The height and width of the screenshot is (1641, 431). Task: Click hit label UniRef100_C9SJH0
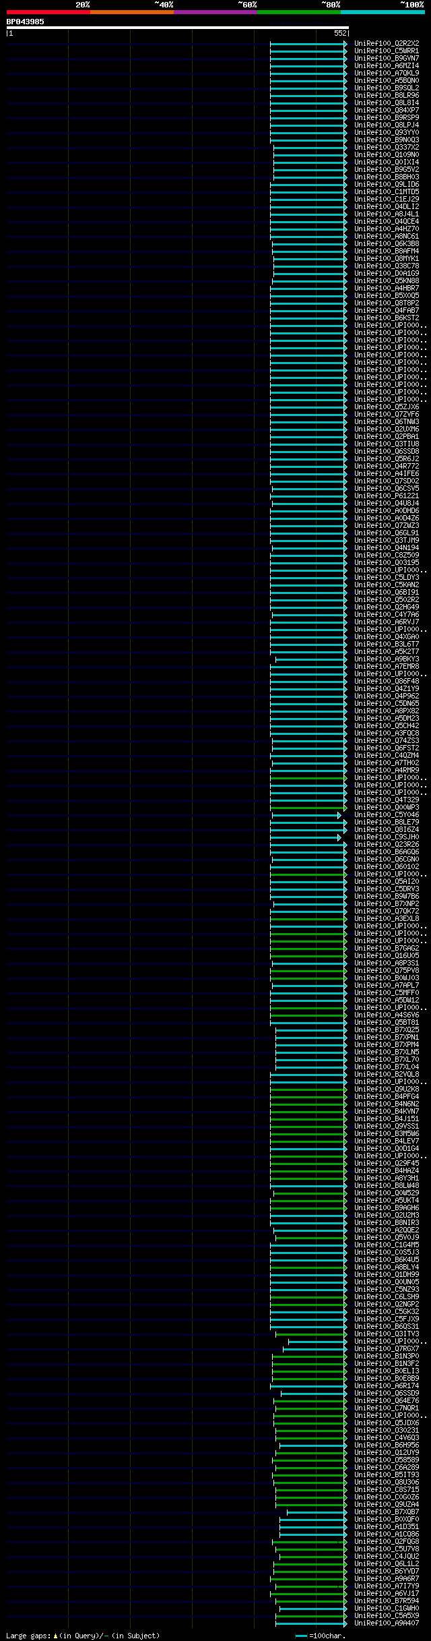(387, 837)
